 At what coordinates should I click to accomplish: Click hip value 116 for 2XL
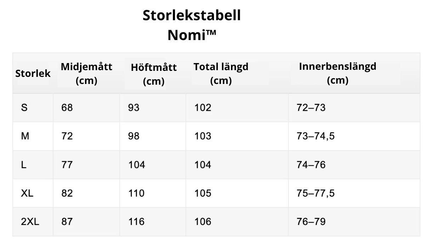coord(136,222)
